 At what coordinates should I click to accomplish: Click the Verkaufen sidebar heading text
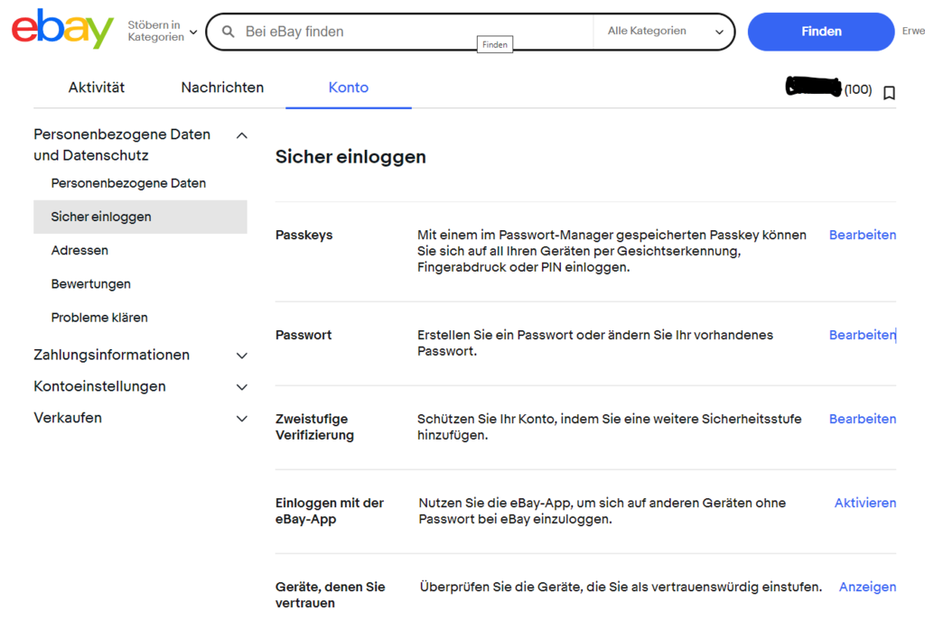[68, 418]
